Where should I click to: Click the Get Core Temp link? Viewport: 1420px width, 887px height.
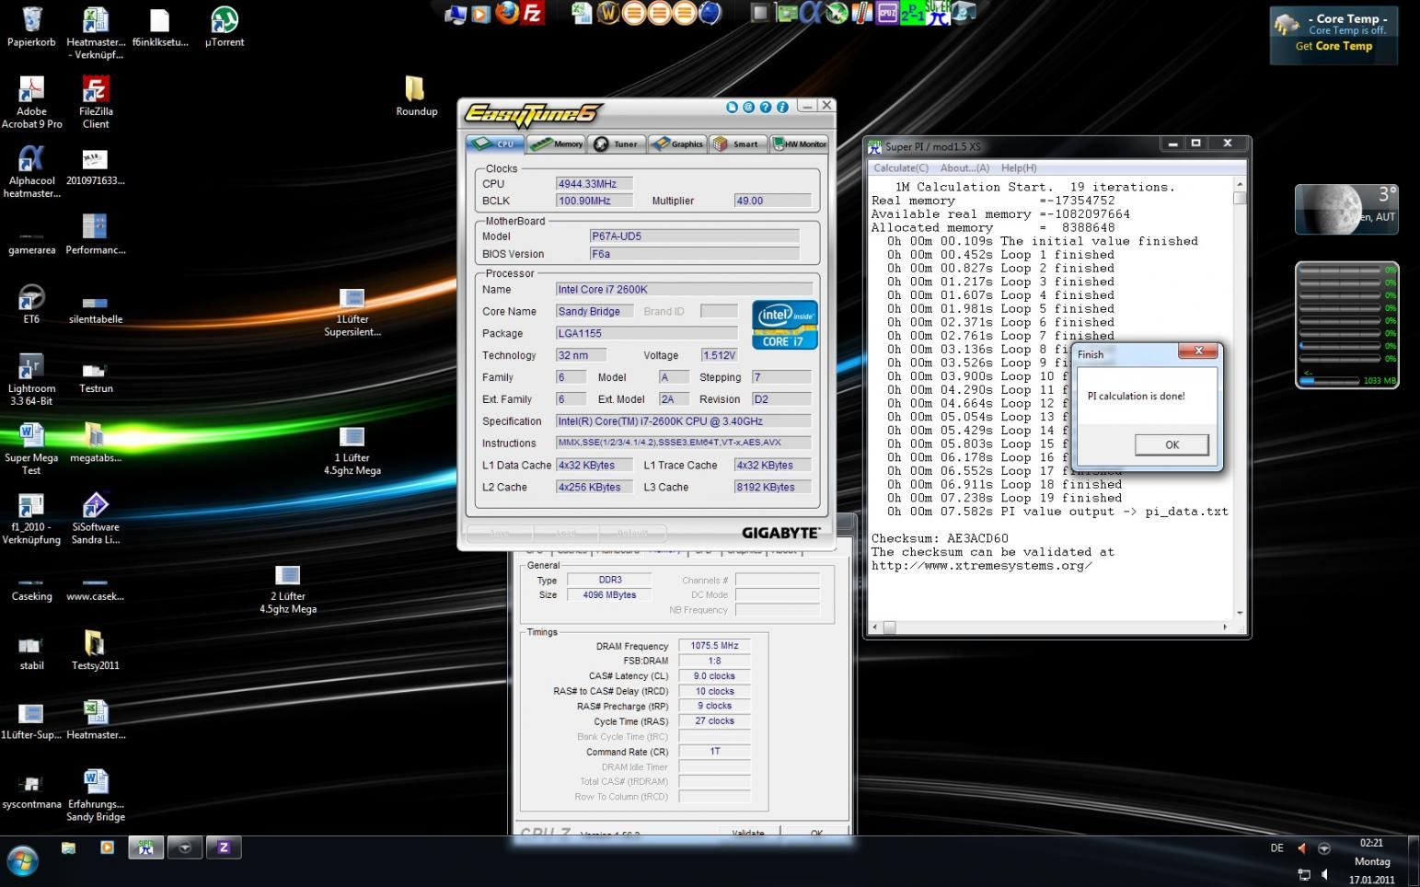[x=1333, y=46]
